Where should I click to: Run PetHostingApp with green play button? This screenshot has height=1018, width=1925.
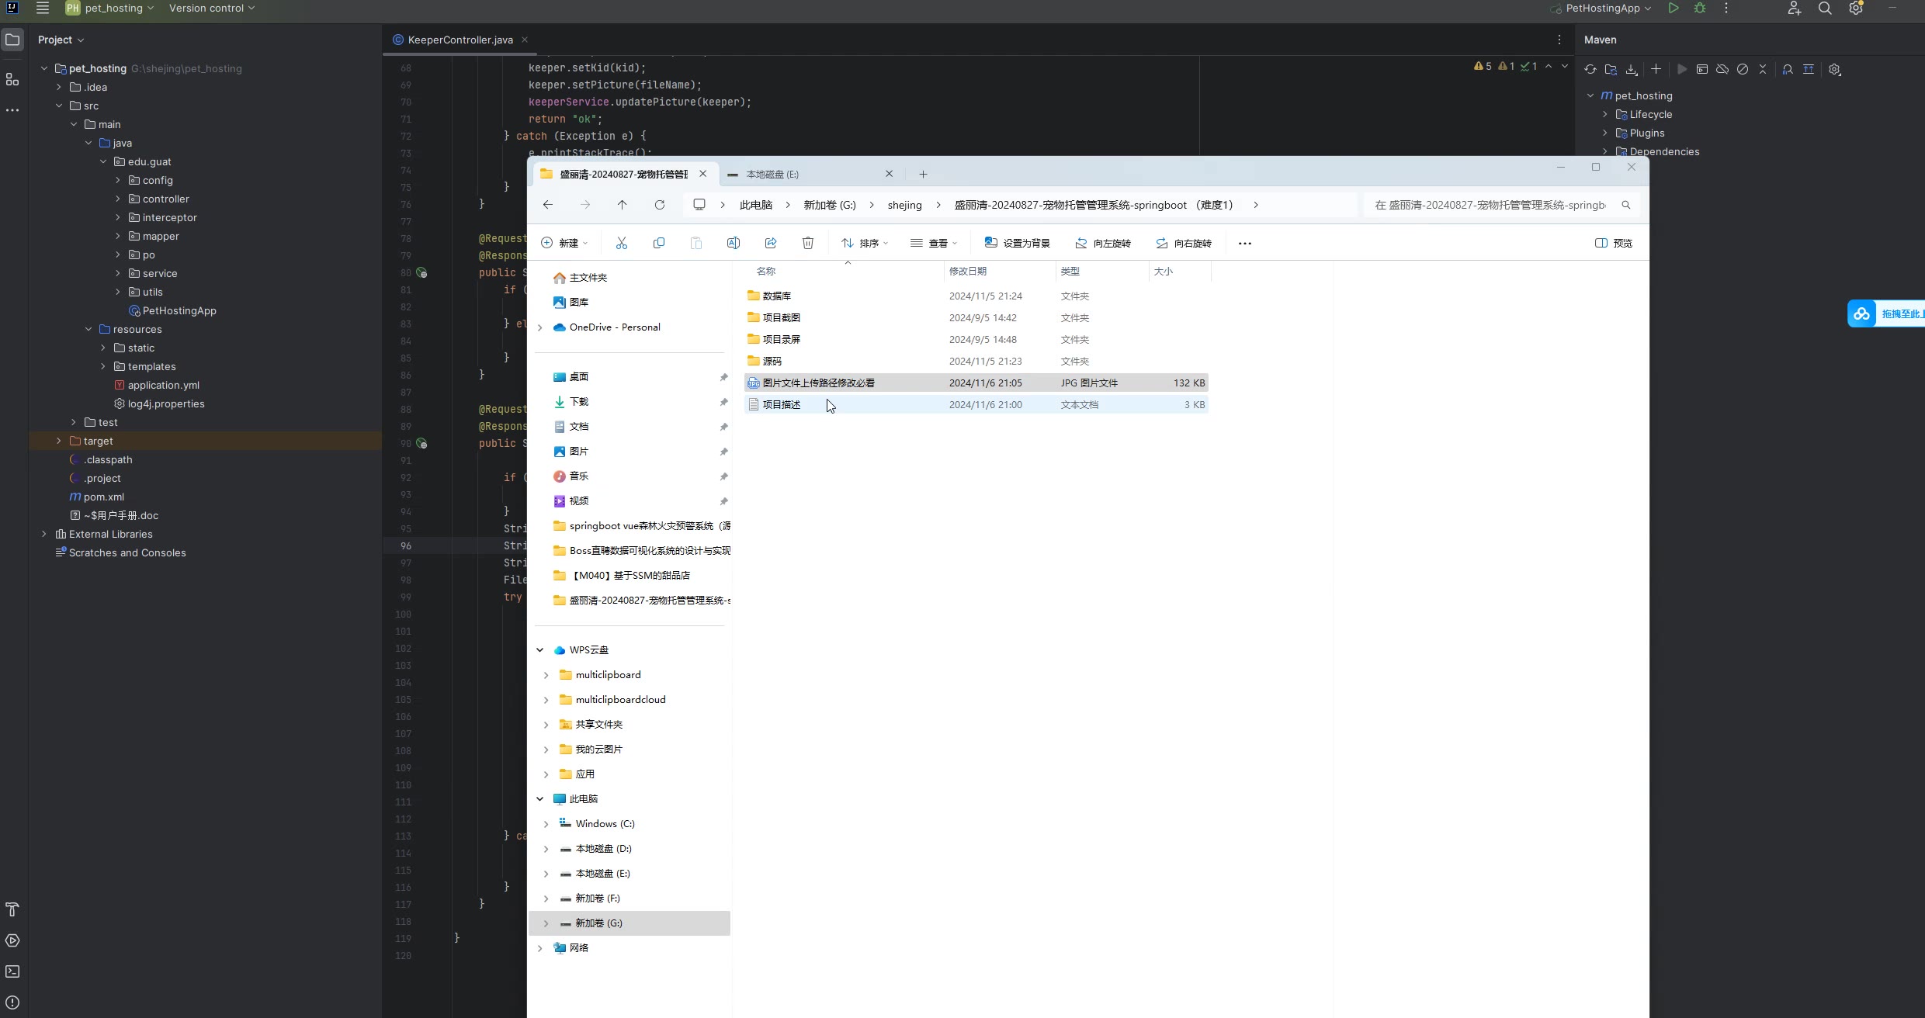point(1674,9)
